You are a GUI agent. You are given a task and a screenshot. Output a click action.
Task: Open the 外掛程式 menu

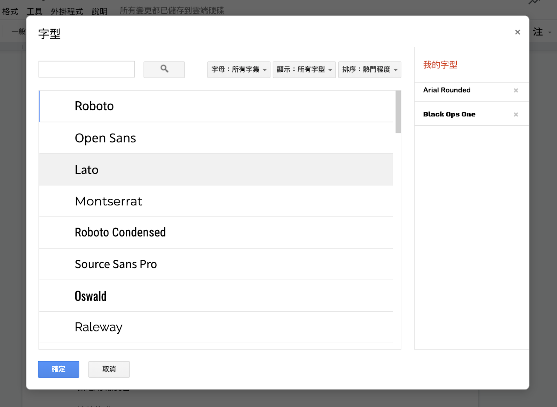coord(67,11)
